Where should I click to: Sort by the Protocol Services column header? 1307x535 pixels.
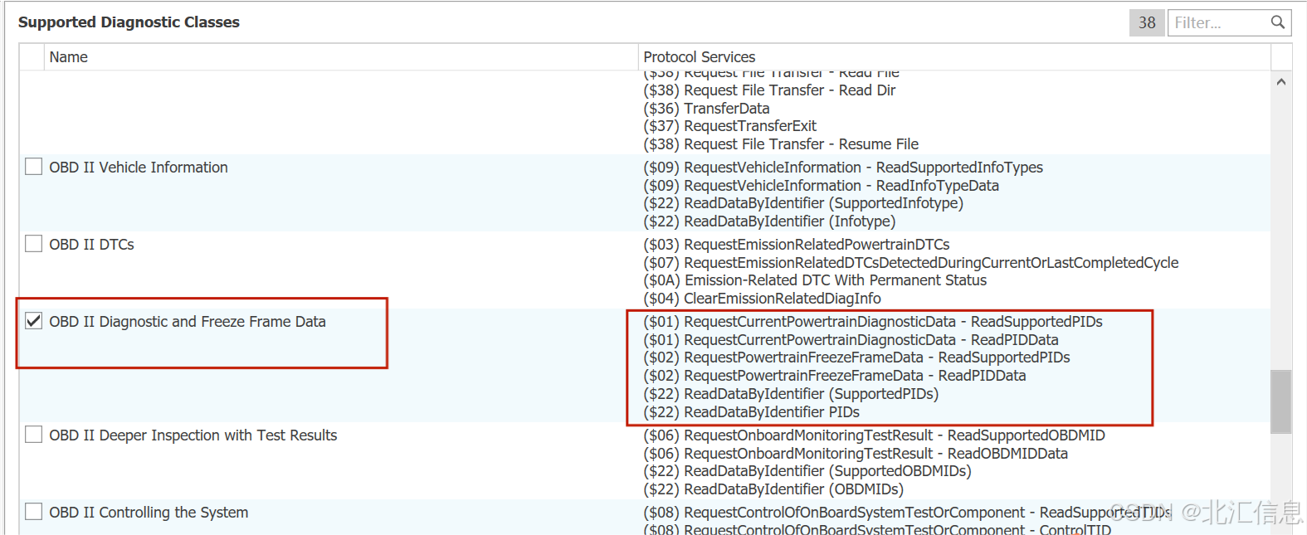pyautogui.click(x=954, y=57)
